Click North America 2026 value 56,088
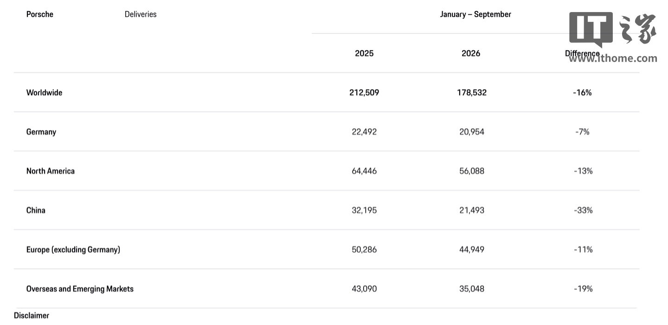Viewport: 668px width, 325px height. click(x=472, y=171)
